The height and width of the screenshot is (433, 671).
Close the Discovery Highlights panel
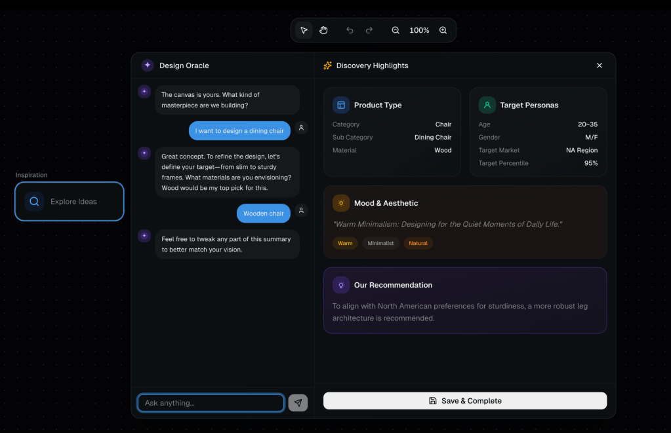tap(600, 66)
